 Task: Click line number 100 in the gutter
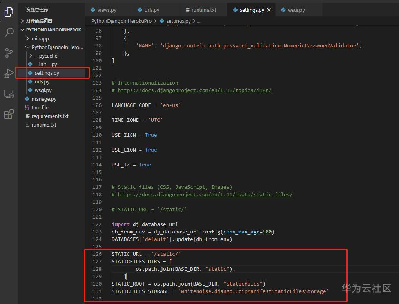[x=97, y=61]
